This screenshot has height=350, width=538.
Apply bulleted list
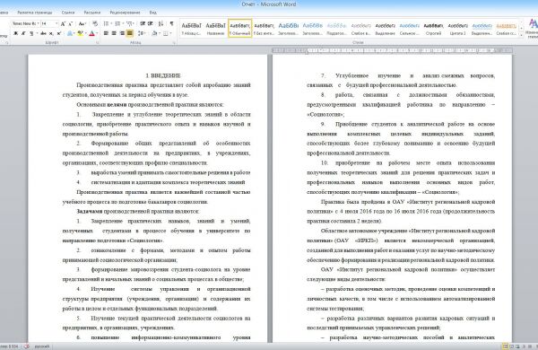pos(107,23)
